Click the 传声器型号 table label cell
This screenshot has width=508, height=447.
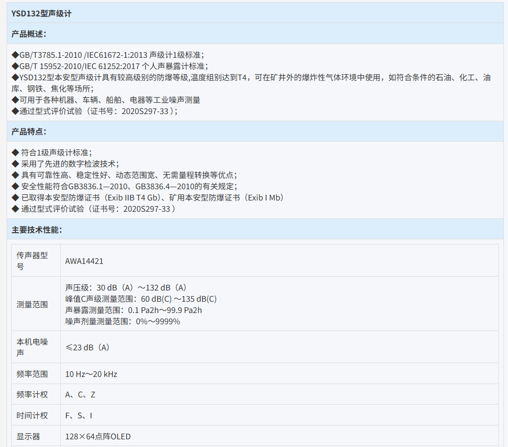pos(32,261)
